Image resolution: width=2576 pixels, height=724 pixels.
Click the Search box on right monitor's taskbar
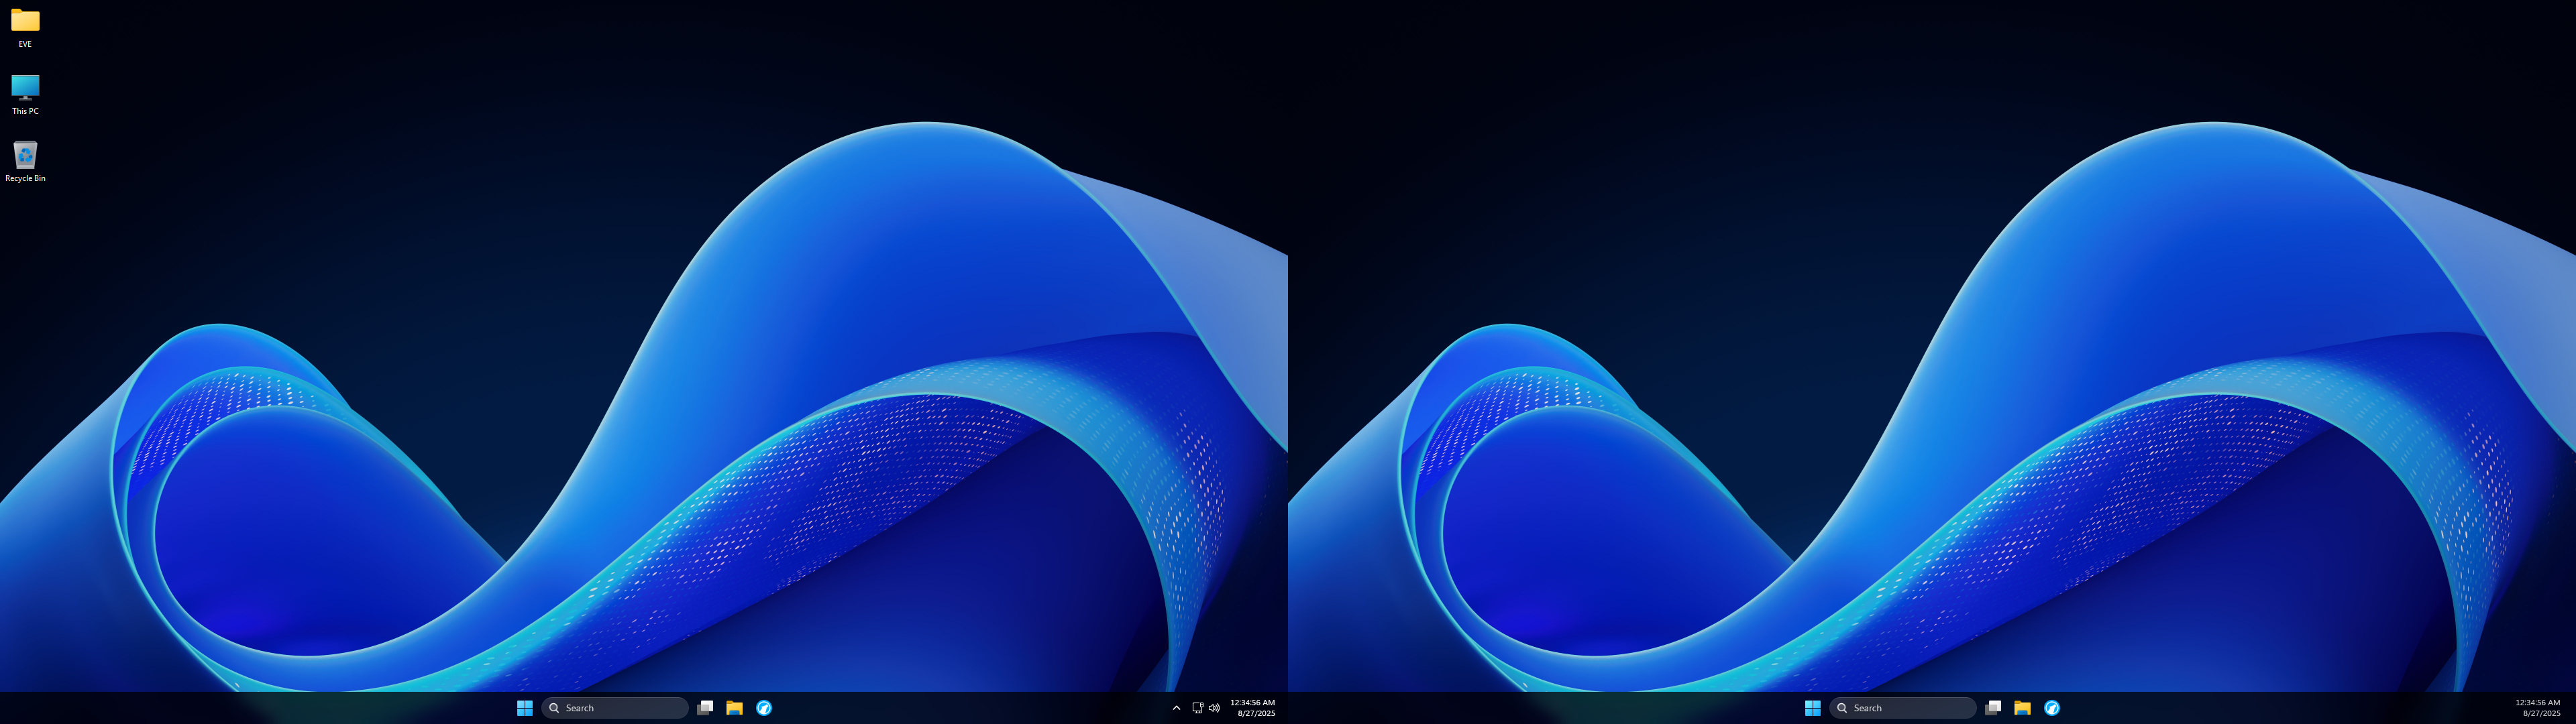[1903, 708]
